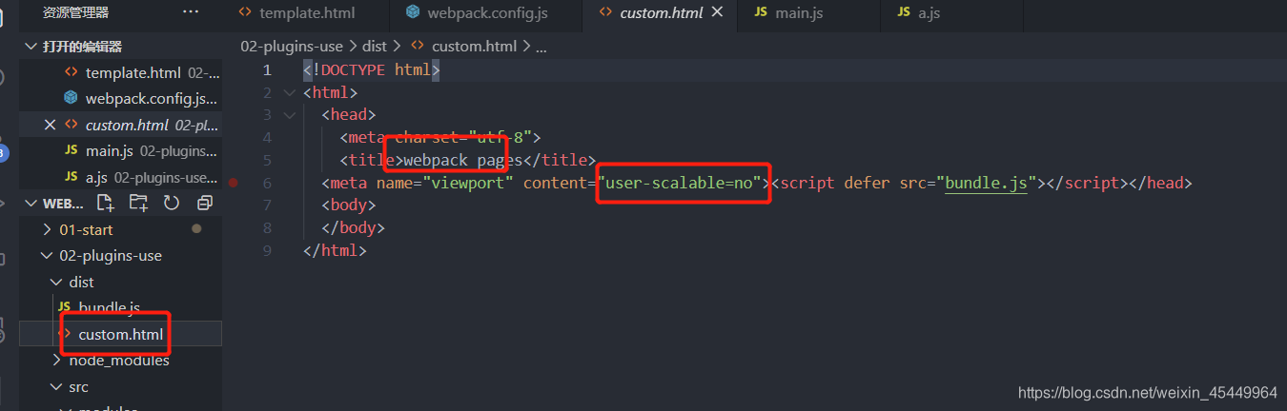This screenshot has height=411, width=1287.
Task: Click HTML file icon on template.html tab
Action: (245, 12)
